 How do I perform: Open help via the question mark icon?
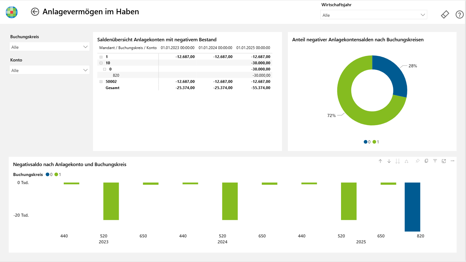click(459, 15)
